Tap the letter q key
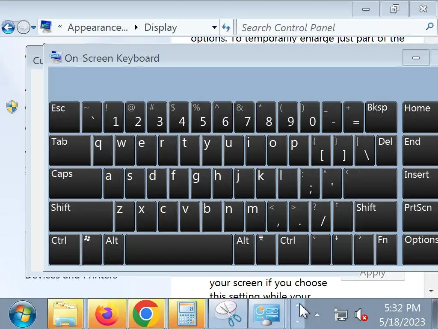The image size is (438, 329). pos(103,150)
